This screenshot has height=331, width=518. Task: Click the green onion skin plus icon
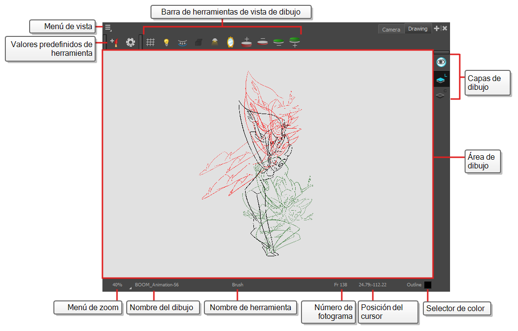coord(294,42)
